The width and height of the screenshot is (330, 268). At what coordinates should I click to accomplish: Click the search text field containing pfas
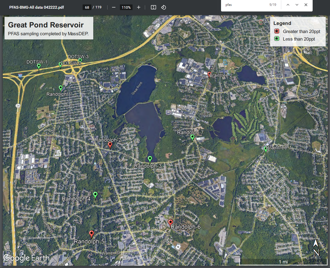244,5
